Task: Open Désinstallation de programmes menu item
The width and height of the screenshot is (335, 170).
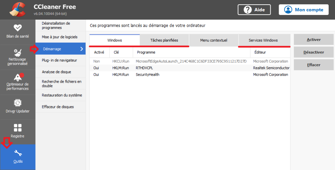Action: coord(56,25)
